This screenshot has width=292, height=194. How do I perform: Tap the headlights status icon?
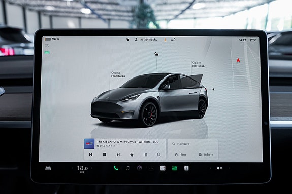pyautogui.click(x=47, y=46)
